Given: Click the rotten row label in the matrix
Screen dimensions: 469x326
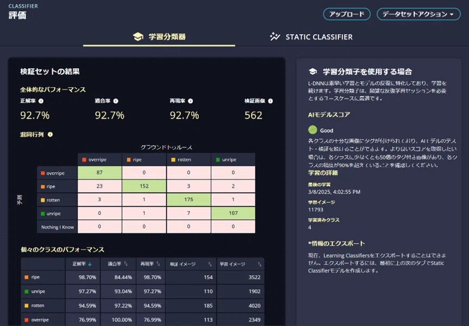Looking at the screenshot, I should (x=57, y=200).
